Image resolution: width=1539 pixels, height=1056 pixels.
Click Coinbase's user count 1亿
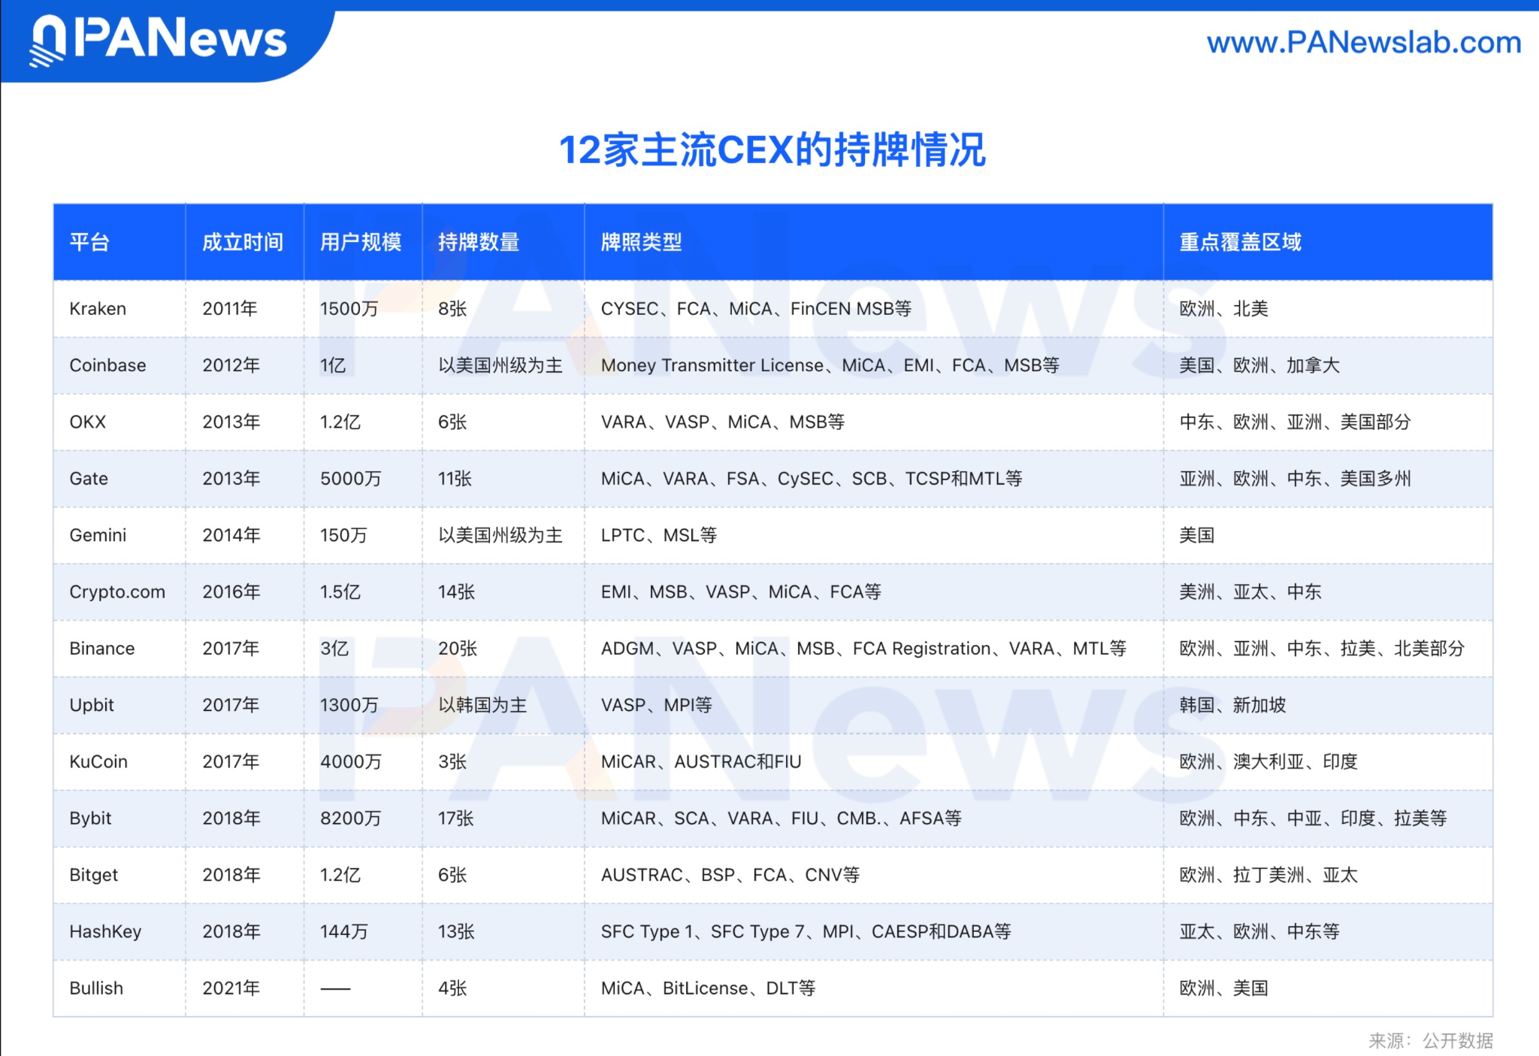click(333, 365)
